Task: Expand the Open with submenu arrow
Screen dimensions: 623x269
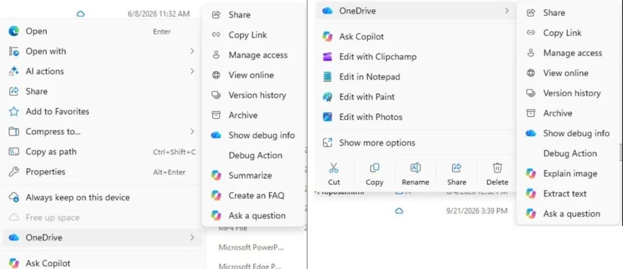Action: [x=192, y=51]
